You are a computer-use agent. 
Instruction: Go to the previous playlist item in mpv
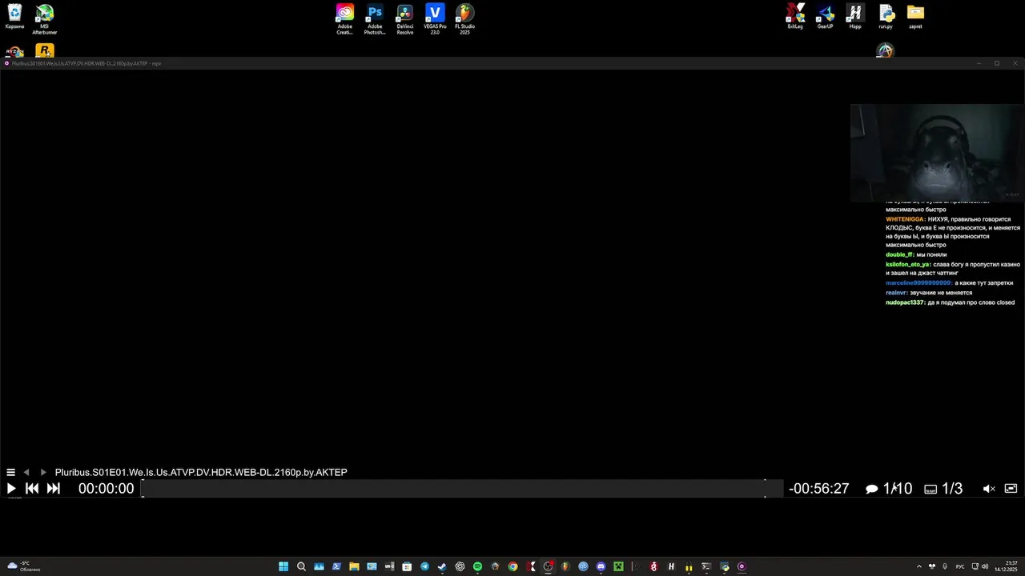[26, 473]
